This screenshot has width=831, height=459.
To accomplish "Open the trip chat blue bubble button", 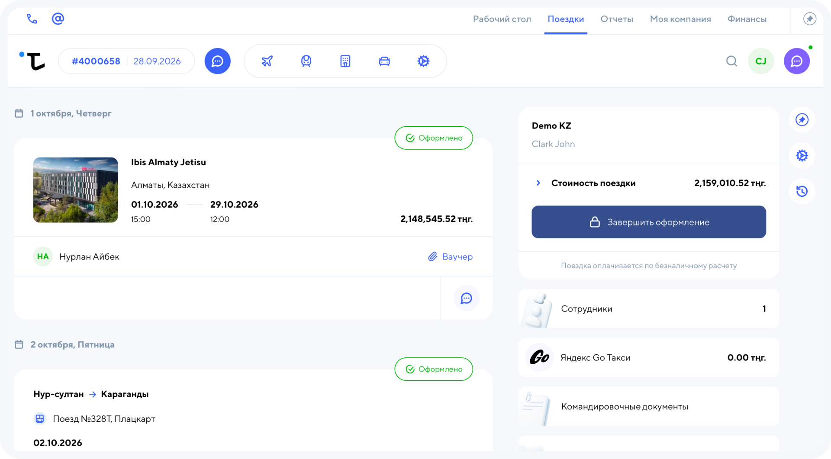I will [x=217, y=61].
